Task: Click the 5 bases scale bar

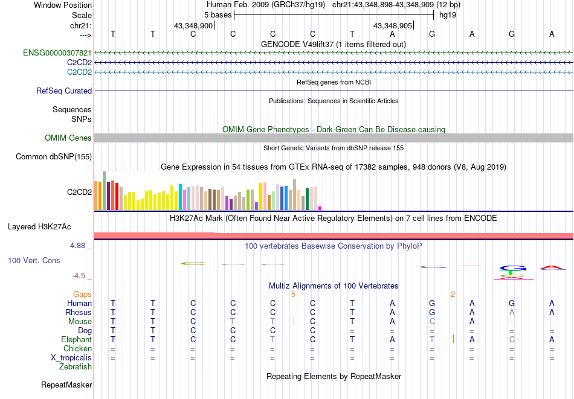Action: (334, 15)
